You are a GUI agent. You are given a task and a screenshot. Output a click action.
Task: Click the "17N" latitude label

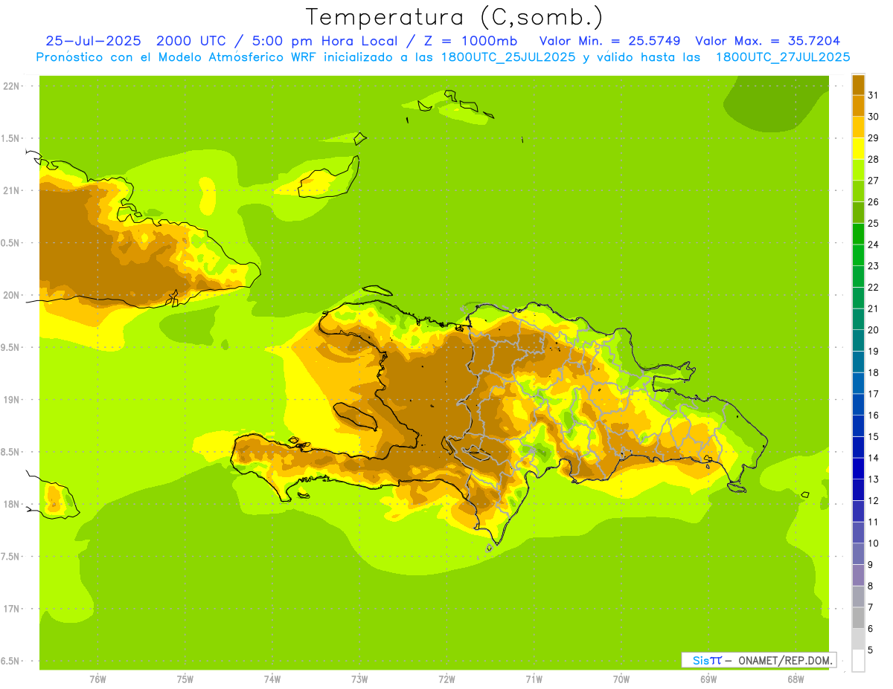pos(11,609)
